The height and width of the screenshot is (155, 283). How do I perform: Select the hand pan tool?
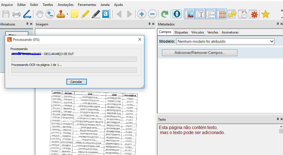39,14
